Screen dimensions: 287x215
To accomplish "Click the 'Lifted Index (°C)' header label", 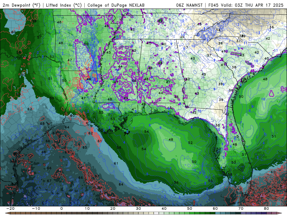I will 64,5.
